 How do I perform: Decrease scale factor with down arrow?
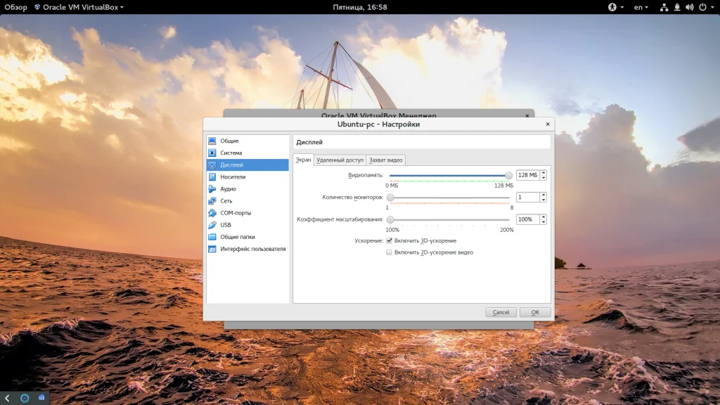coord(544,222)
